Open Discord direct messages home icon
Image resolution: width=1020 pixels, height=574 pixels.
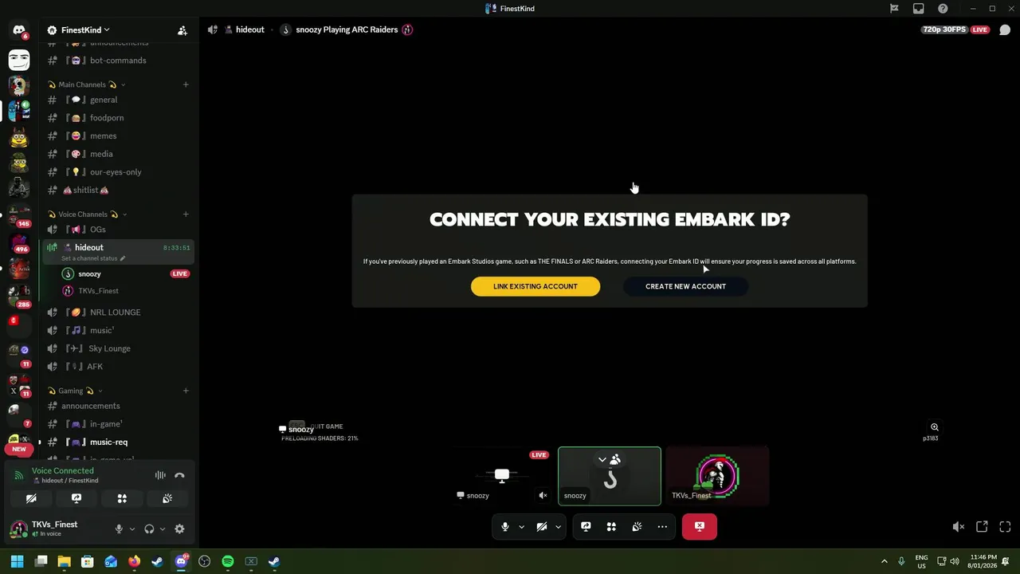(19, 30)
